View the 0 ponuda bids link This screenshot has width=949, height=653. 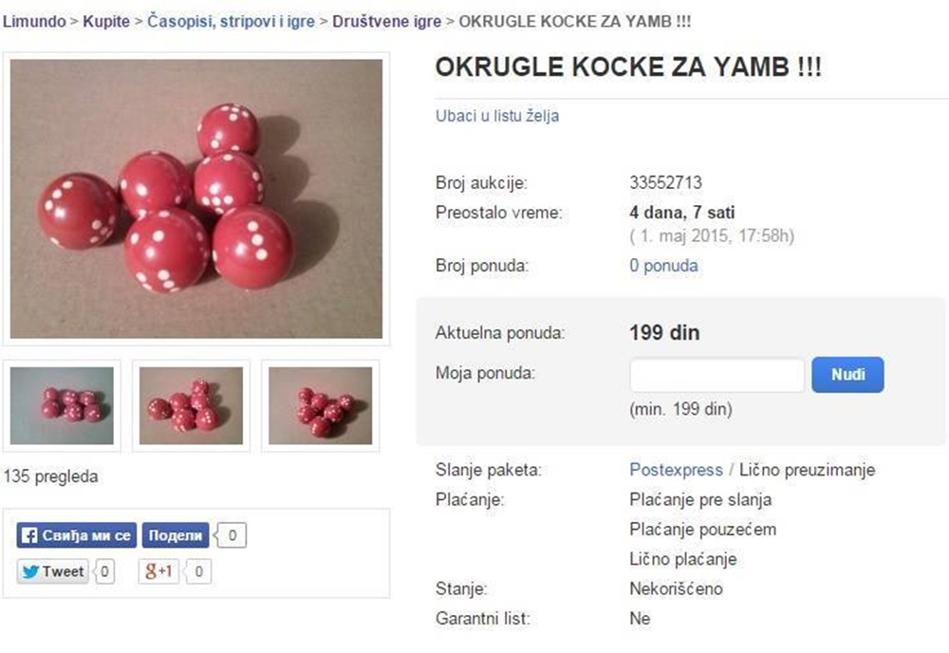[x=663, y=266]
